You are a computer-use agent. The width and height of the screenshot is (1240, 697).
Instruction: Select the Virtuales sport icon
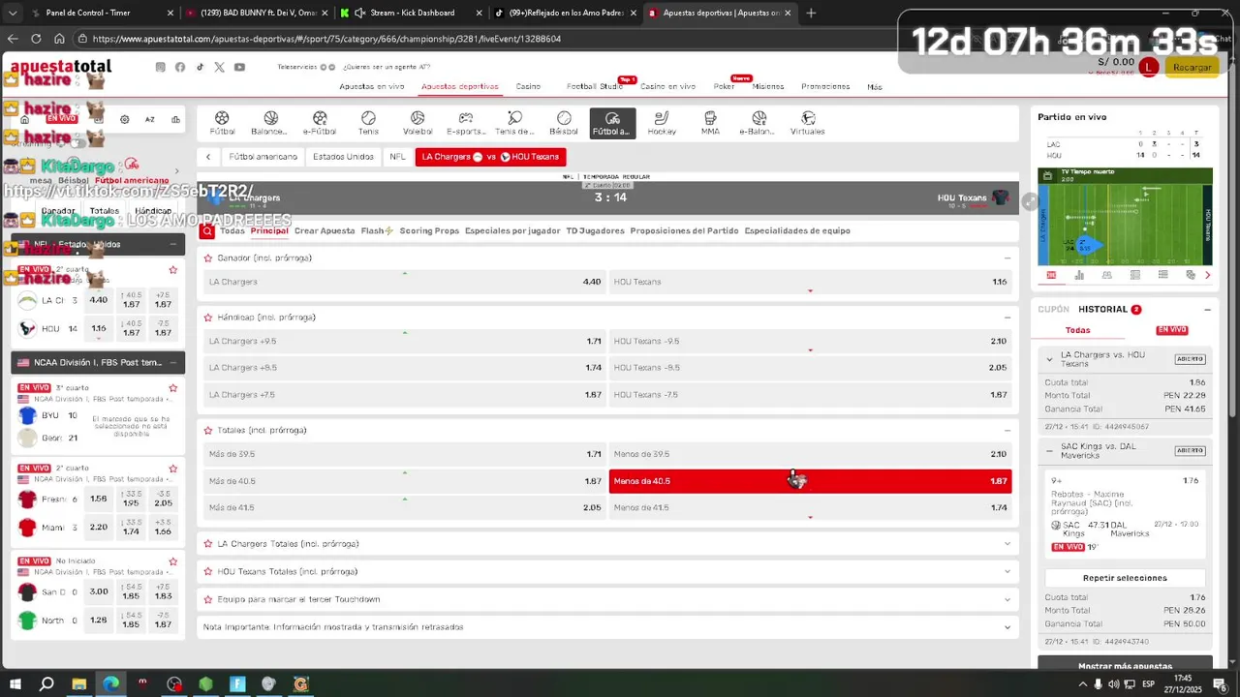coord(807,123)
